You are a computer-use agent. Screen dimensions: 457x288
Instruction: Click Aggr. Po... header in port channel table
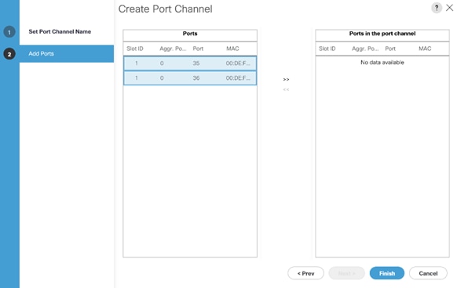[x=365, y=49]
